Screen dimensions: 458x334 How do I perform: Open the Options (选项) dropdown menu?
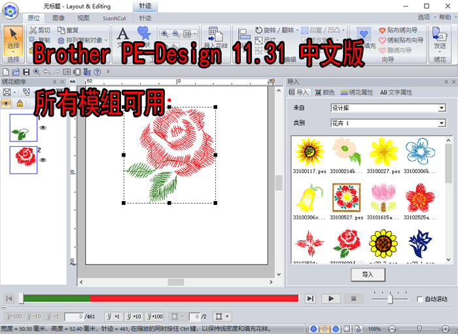pos(426,17)
